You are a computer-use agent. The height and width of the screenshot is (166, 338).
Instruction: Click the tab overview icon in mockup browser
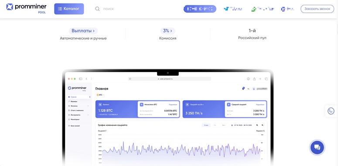266,79
